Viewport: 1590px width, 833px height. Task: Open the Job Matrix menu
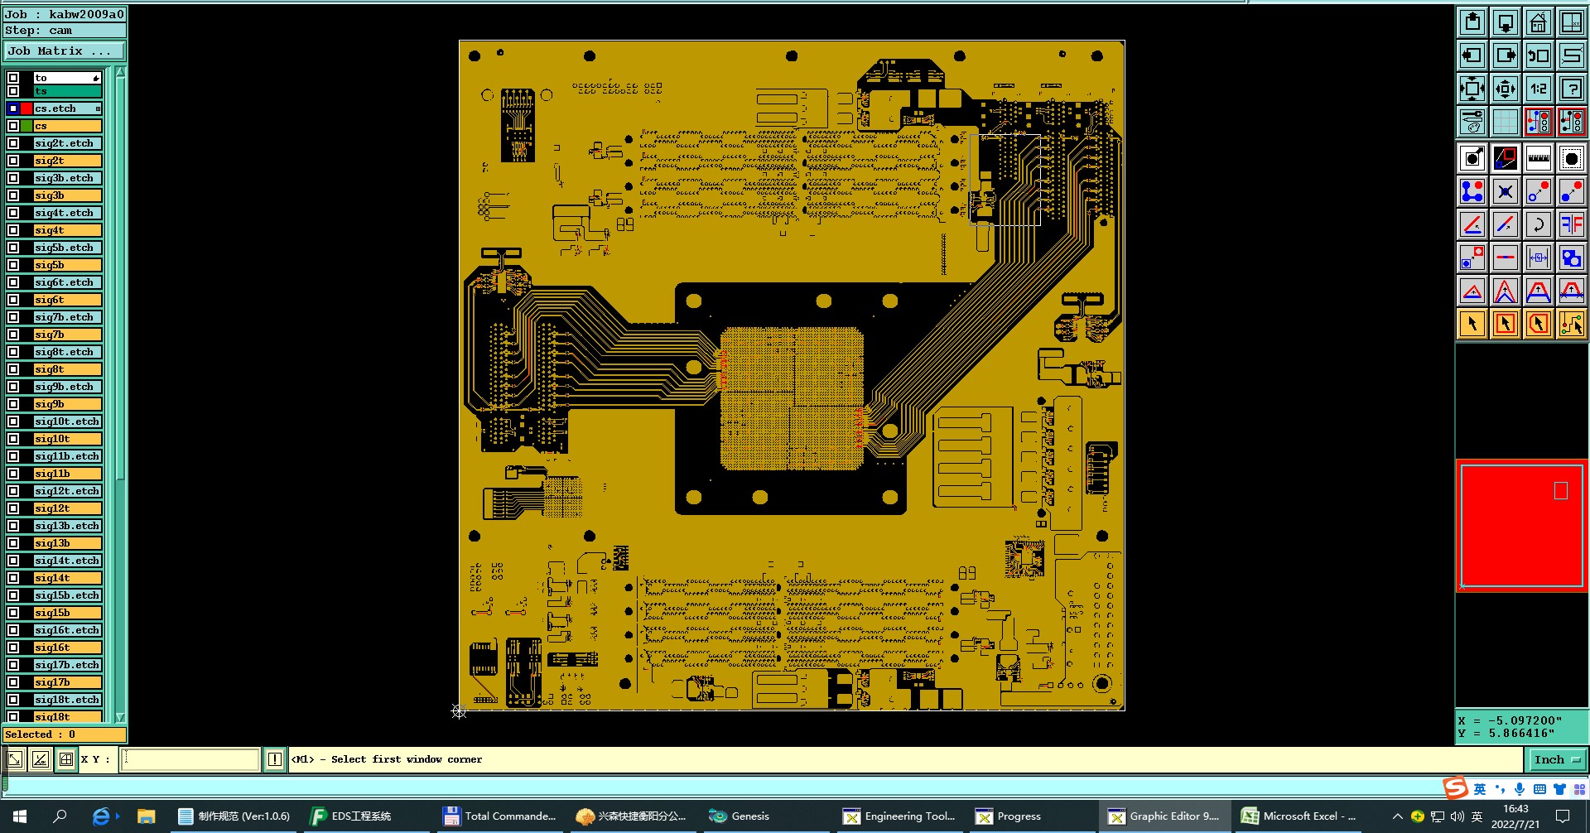click(64, 51)
